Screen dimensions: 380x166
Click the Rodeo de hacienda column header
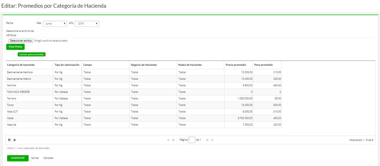point(200,65)
